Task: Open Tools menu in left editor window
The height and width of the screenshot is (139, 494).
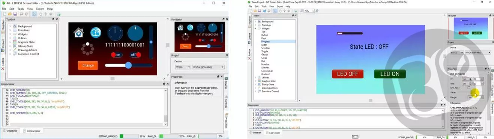Action: [x=21, y=9]
